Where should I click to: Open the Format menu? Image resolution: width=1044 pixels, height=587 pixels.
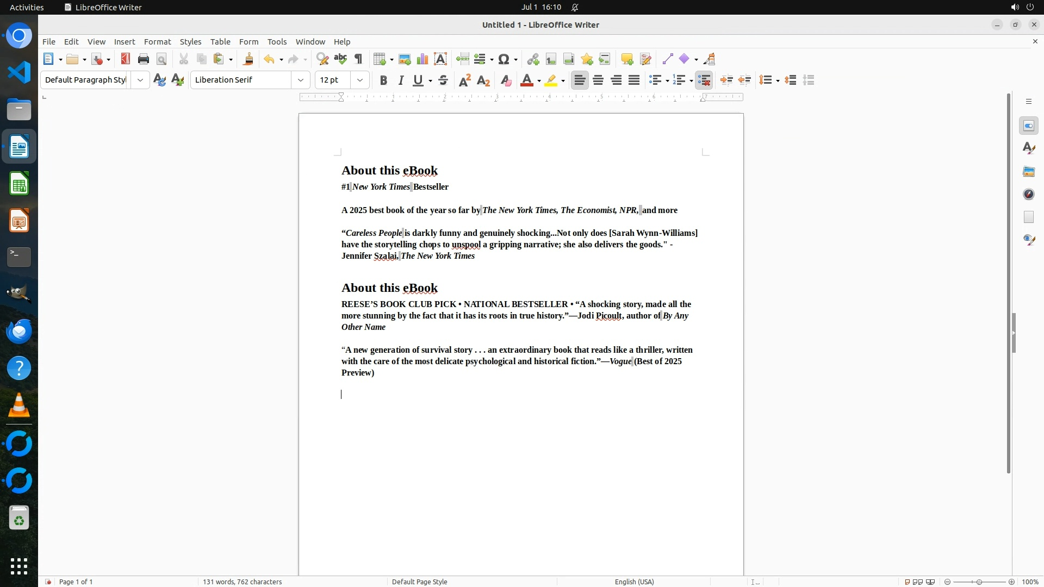pyautogui.click(x=157, y=42)
